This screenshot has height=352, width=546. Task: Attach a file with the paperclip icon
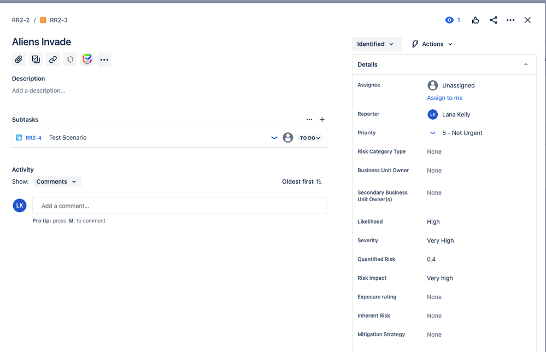(x=19, y=60)
